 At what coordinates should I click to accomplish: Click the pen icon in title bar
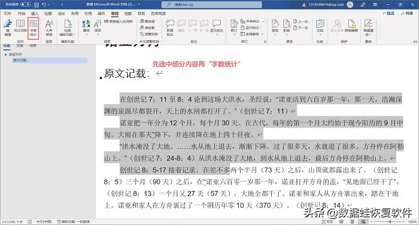(363, 5)
